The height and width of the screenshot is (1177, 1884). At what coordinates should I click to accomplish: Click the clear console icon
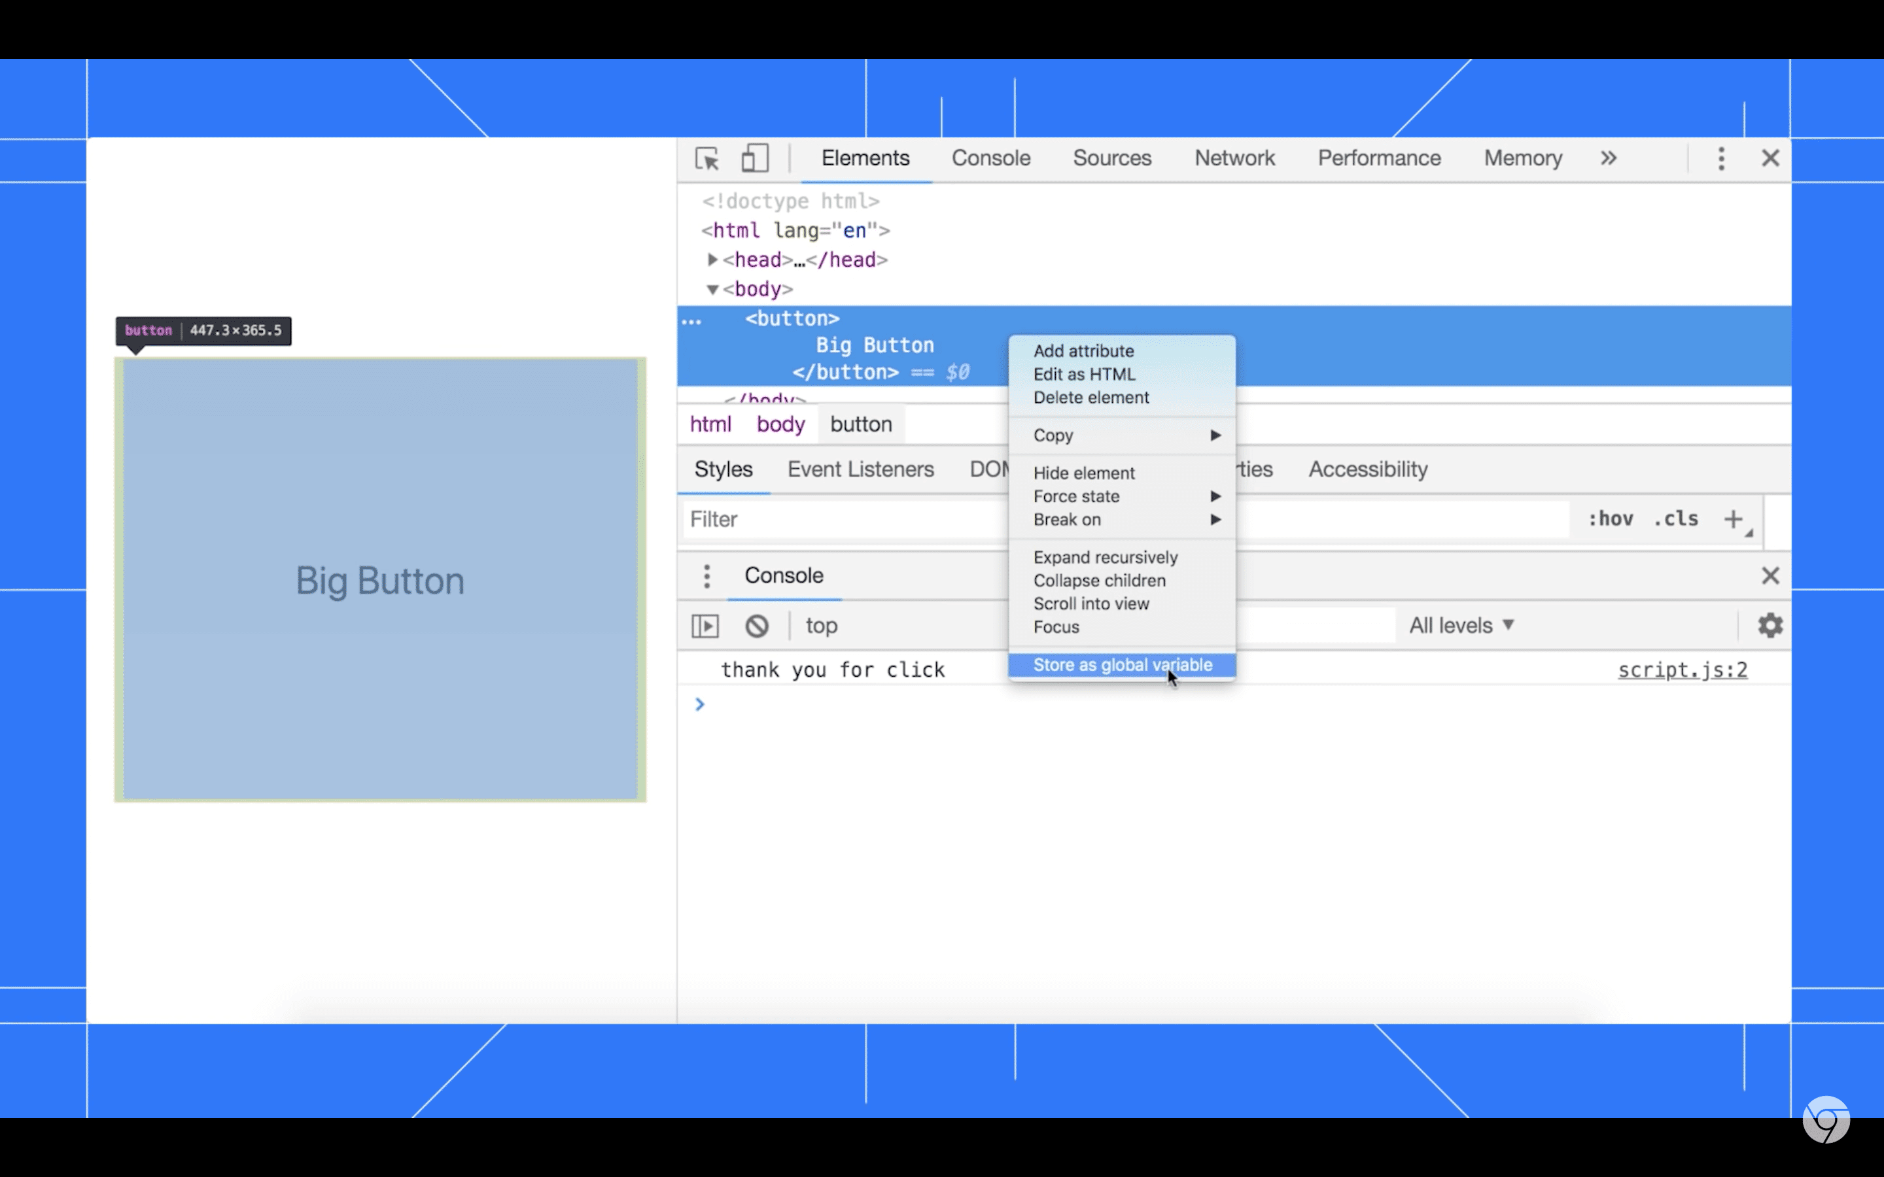(x=756, y=625)
